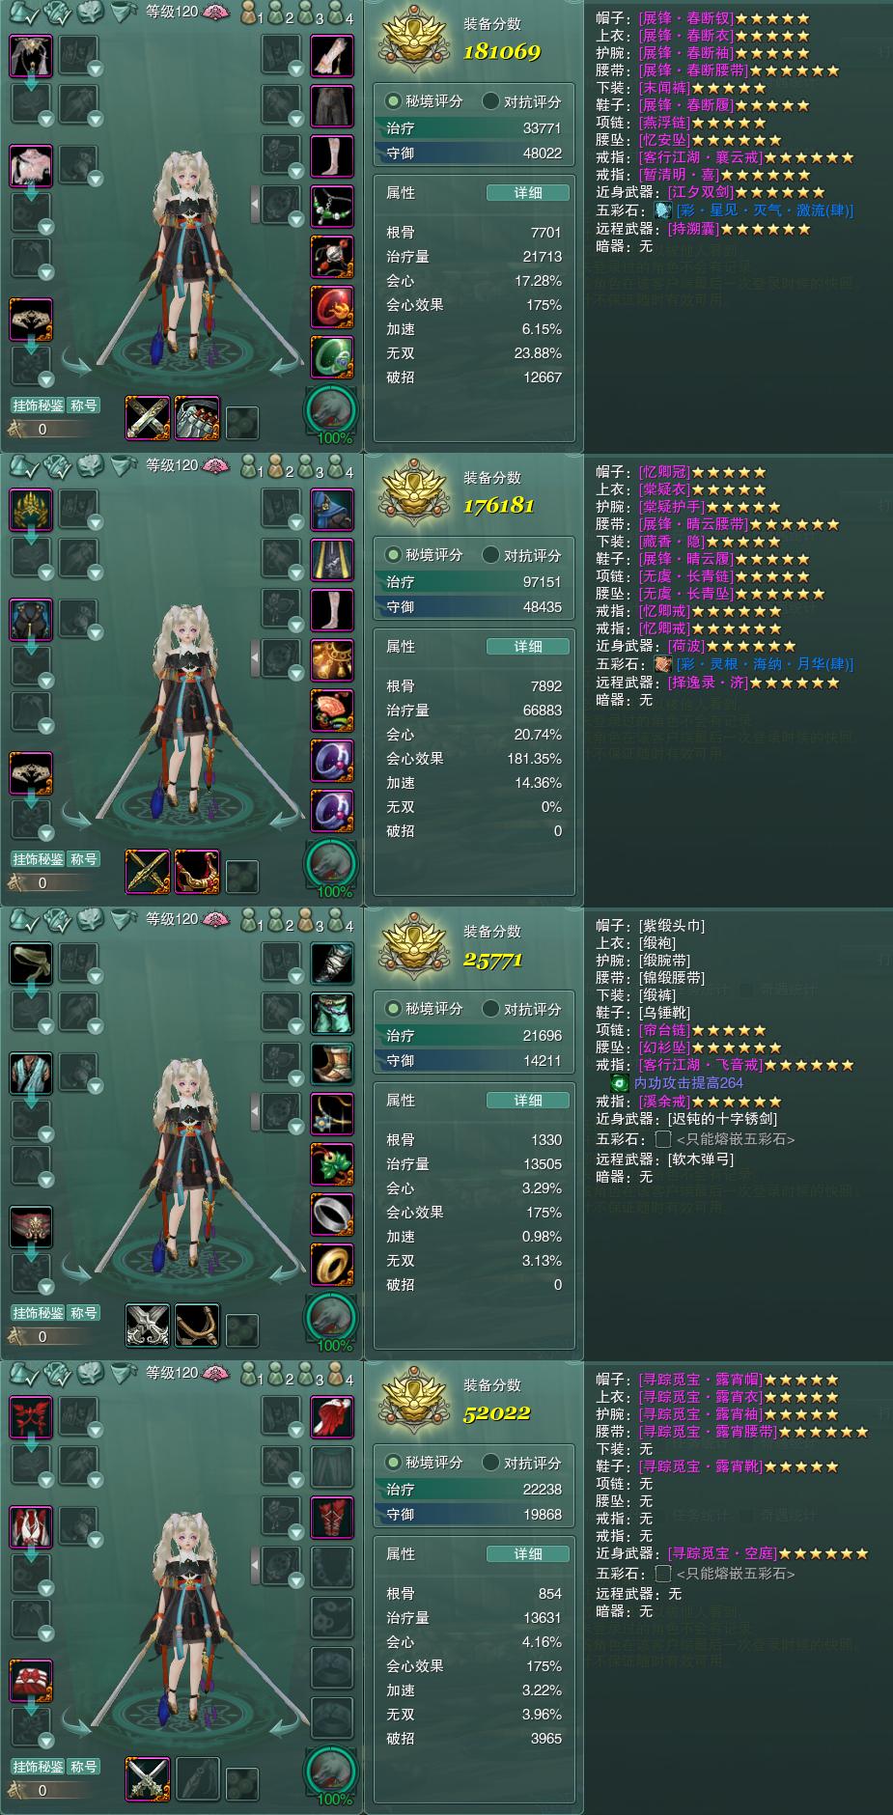Screen dimensions: 893x1815
Task: Select 对抗评分 radio in the 176181-score panel
Action: click(x=491, y=555)
